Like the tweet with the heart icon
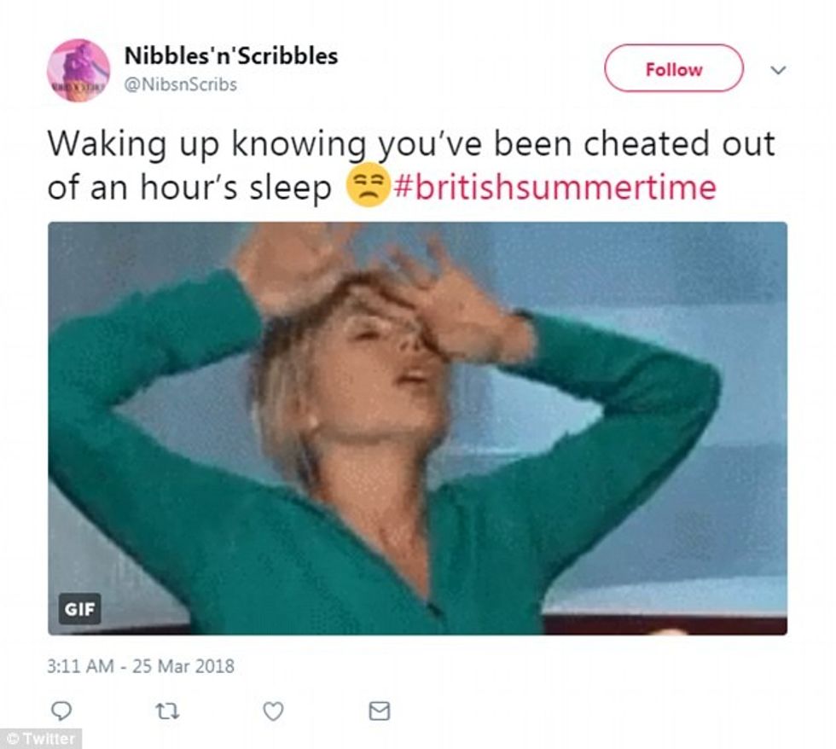 pyautogui.click(x=274, y=711)
